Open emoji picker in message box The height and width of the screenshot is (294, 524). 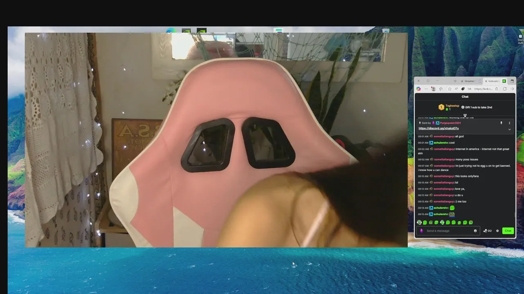pyautogui.click(x=475, y=231)
